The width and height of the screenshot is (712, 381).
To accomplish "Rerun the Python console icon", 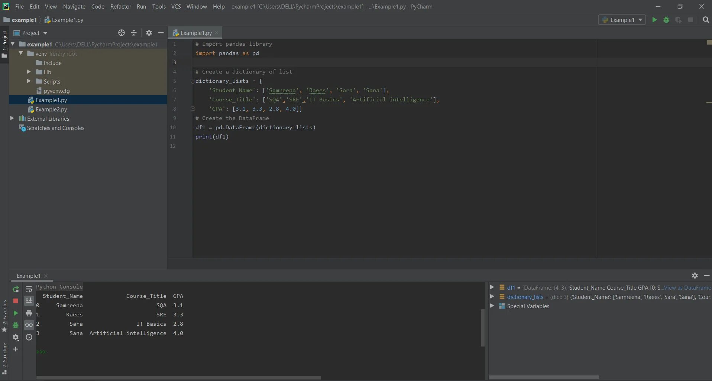I will (16, 289).
